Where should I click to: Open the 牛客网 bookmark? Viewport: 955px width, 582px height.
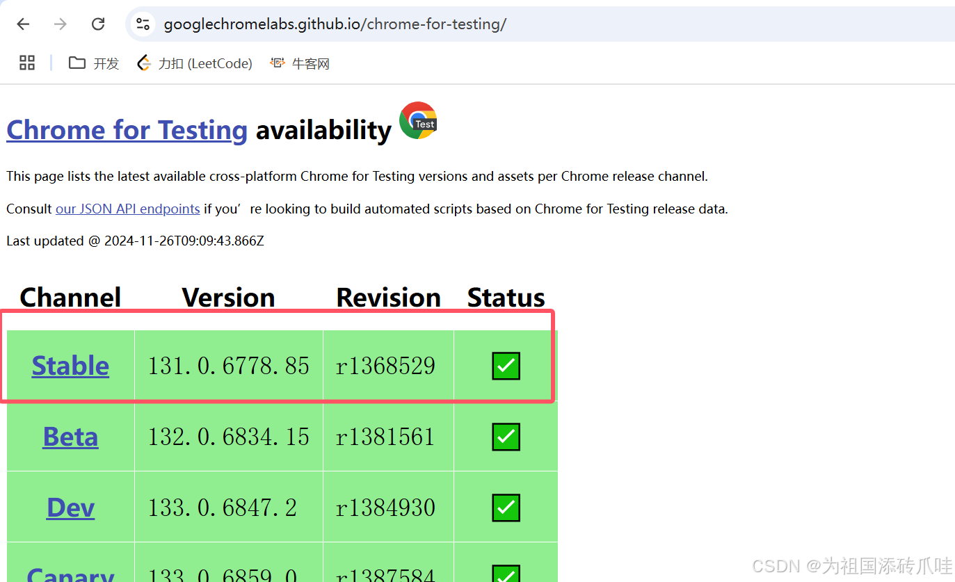click(x=300, y=63)
